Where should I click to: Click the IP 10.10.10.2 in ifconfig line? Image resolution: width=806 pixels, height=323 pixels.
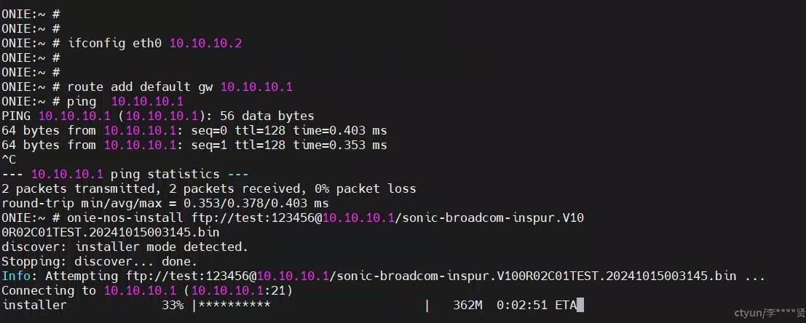tap(205, 44)
